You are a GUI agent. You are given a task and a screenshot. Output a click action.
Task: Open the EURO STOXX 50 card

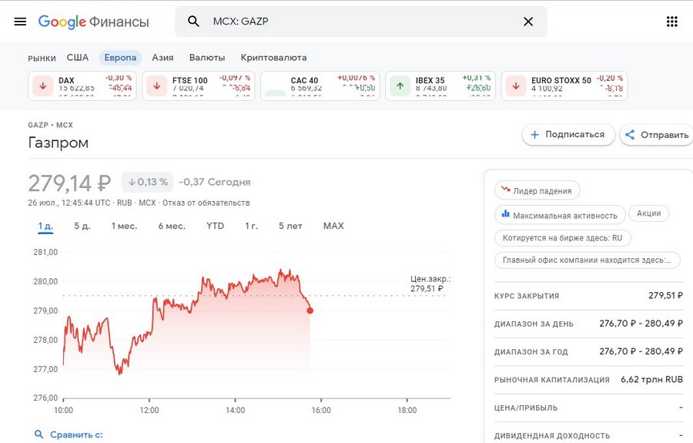click(x=564, y=86)
